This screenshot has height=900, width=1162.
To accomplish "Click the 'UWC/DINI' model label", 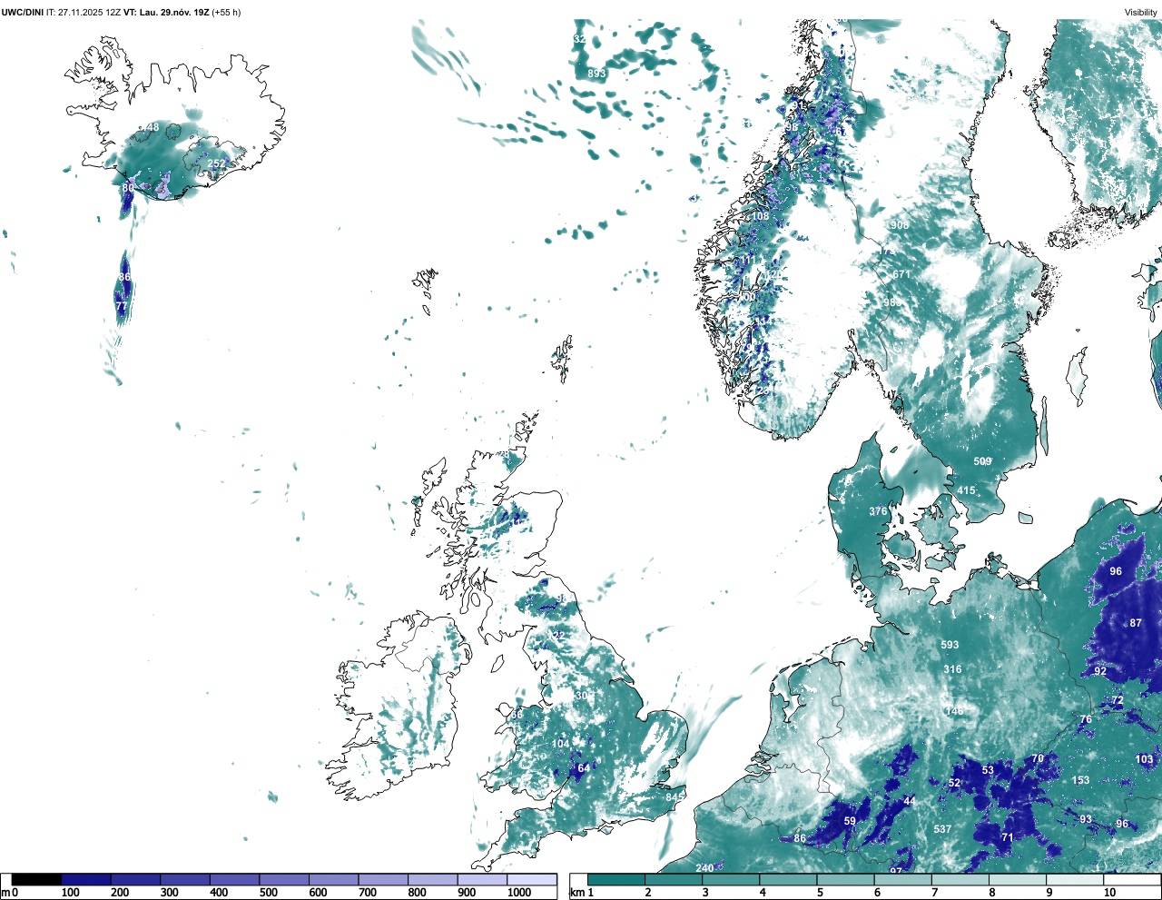I will [x=23, y=12].
